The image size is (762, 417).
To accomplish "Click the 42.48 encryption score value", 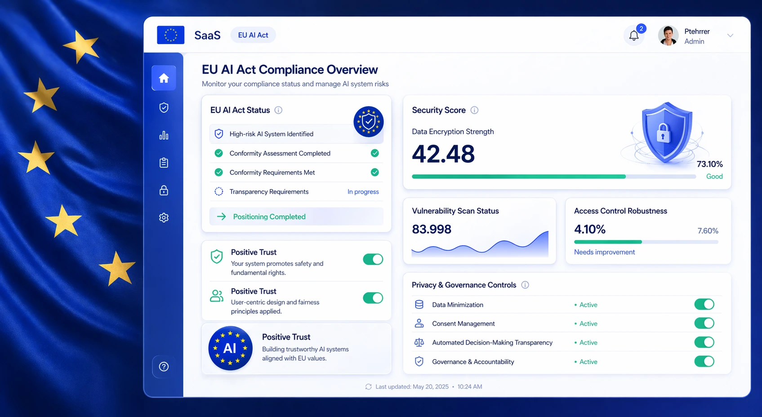I will [443, 154].
